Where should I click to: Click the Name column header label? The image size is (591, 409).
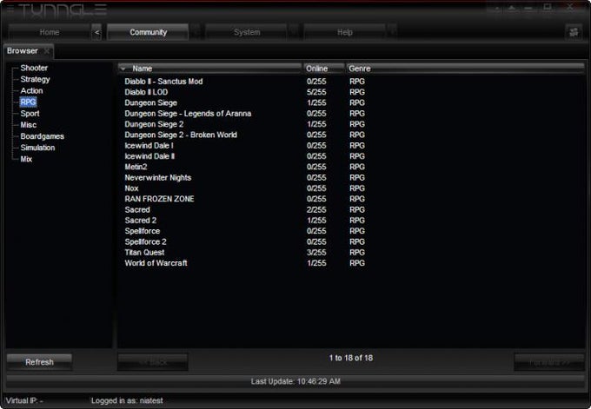point(142,69)
